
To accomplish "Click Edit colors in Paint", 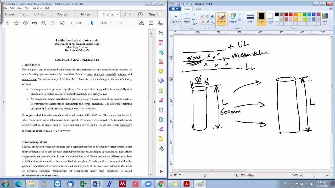I will 325,19.
